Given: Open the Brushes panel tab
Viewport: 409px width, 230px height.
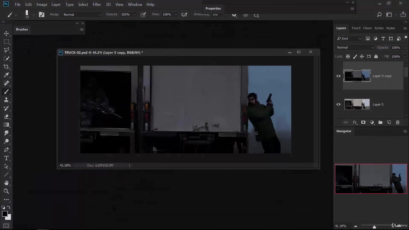Looking at the screenshot, I should pos(22,29).
